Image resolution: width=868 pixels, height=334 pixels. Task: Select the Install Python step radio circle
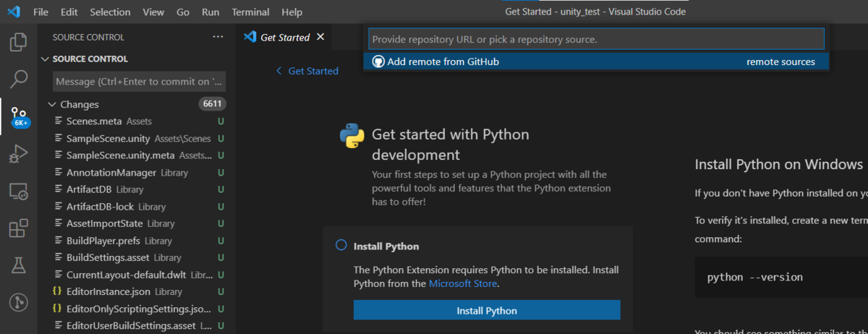[341, 245]
